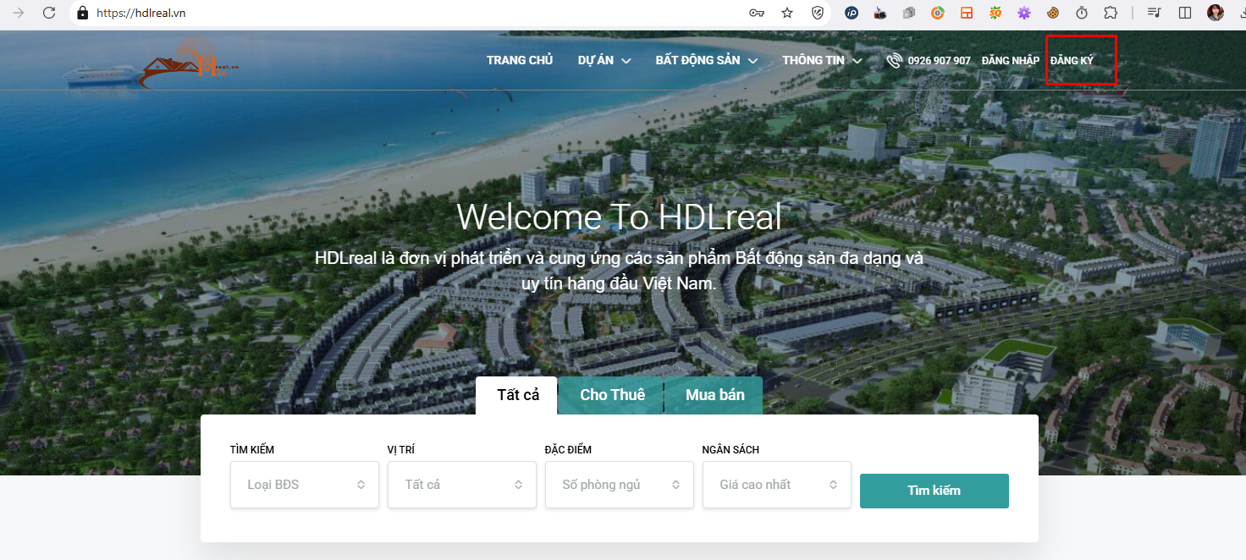Open the Vị trí Tất cả dropdown
Screen dimensions: 1246x560
pos(462,485)
